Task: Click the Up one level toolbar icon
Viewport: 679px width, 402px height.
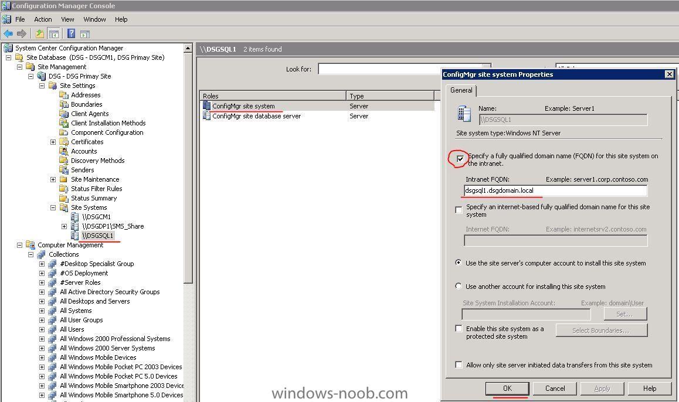Action: pos(40,34)
